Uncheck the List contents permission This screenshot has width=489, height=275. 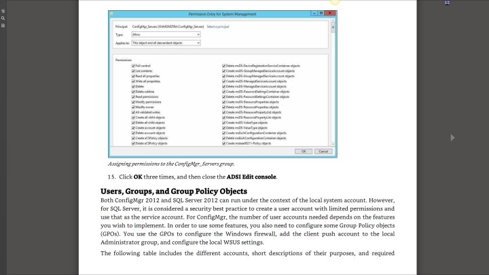tap(132, 71)
